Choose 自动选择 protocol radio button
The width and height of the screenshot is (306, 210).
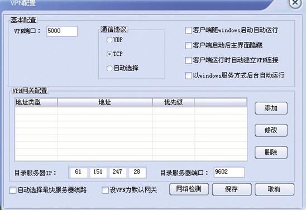pos(109,68)
